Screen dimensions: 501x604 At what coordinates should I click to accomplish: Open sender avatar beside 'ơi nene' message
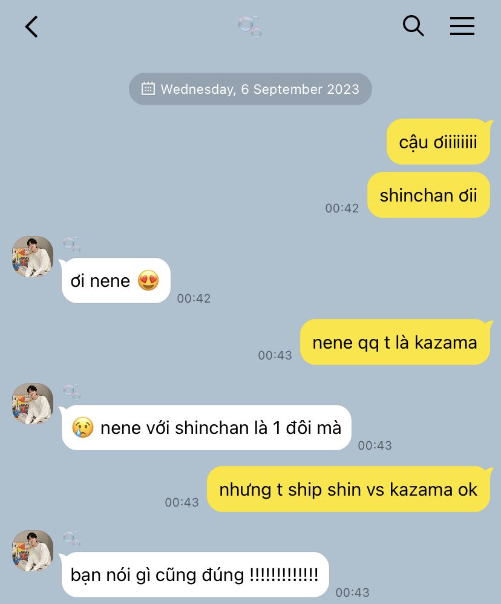coord(33,257)
